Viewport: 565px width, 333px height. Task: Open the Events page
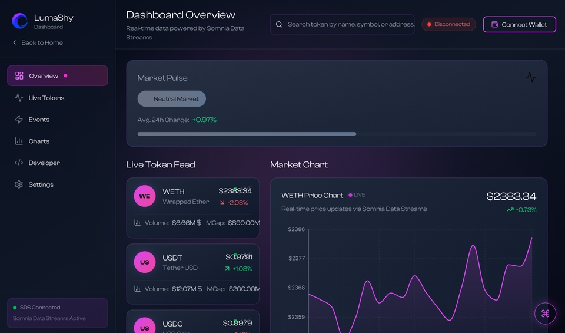tap(39, 120)
